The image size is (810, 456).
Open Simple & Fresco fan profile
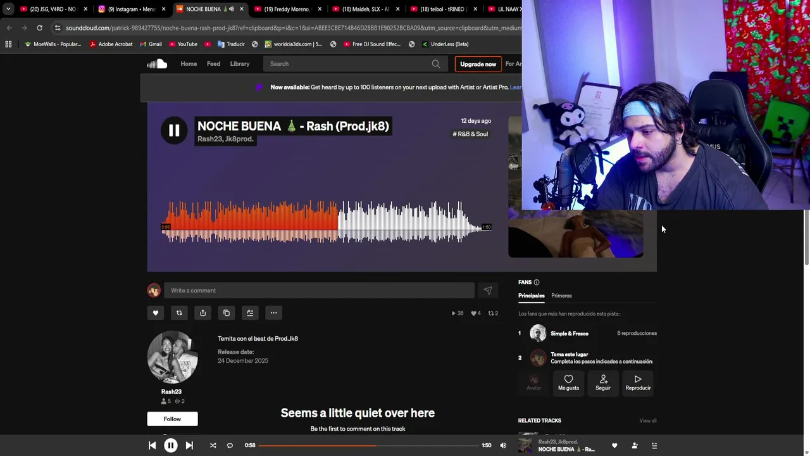point(570,333)
